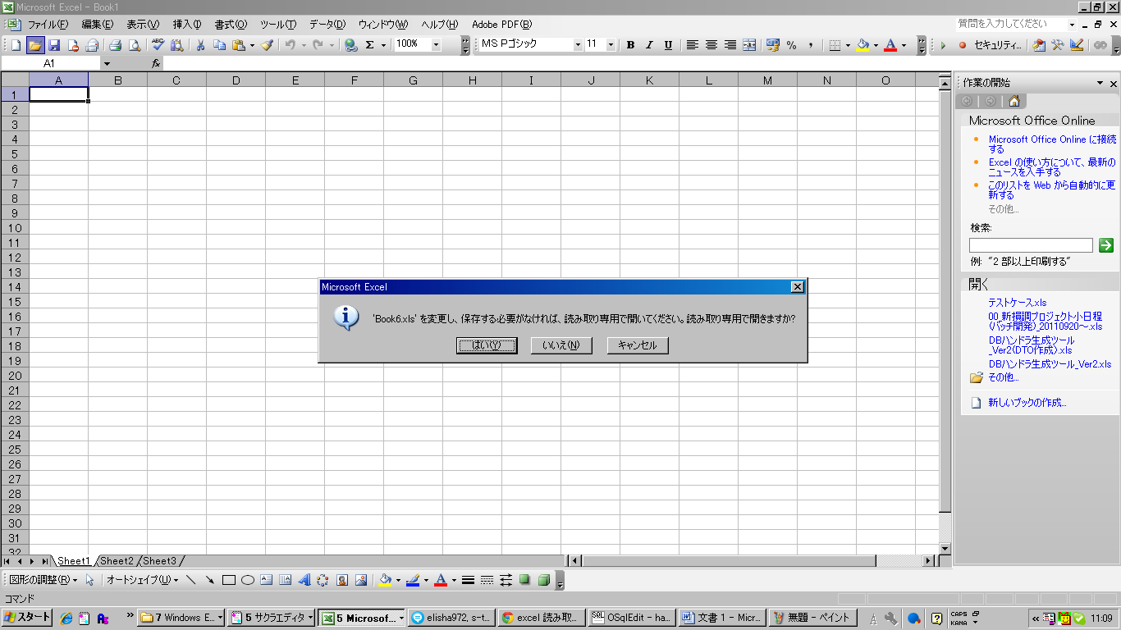Toggle Underline formatting
Image resolution: width=1121 pixels, height=630 pixels.
coord(668,45)
